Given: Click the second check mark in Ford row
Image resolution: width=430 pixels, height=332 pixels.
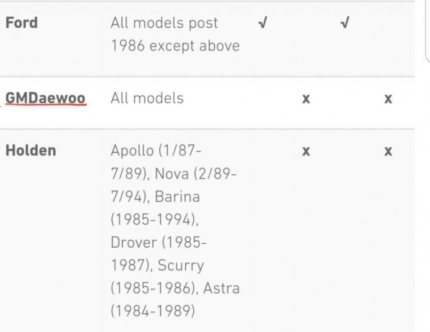Looking at the screenshot, I should 345,22.
